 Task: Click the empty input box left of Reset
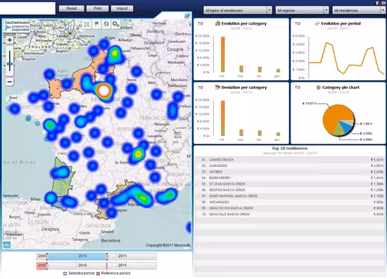tap(27, 8)
